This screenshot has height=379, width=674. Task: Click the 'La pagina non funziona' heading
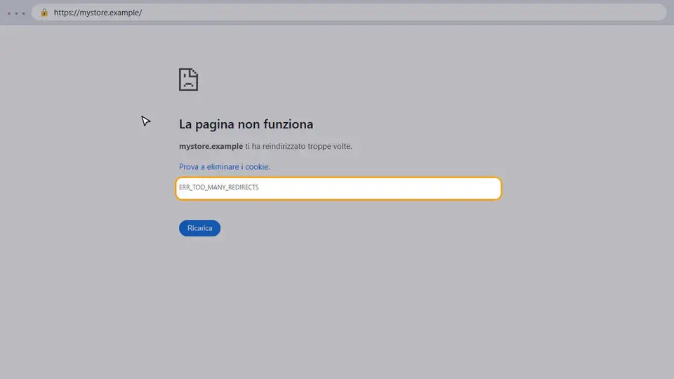point(246,124)
